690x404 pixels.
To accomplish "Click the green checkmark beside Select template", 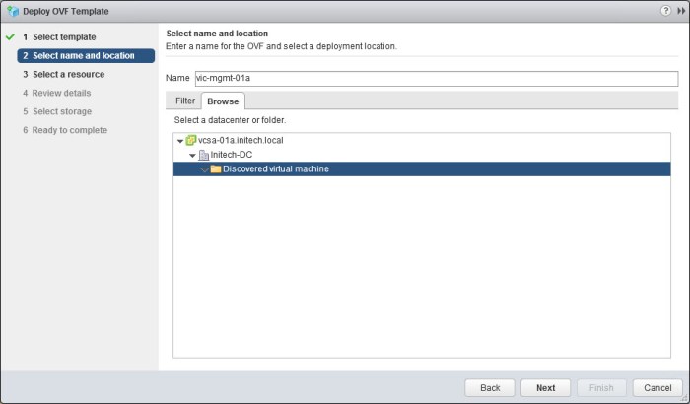I will (x=9, y=37).
